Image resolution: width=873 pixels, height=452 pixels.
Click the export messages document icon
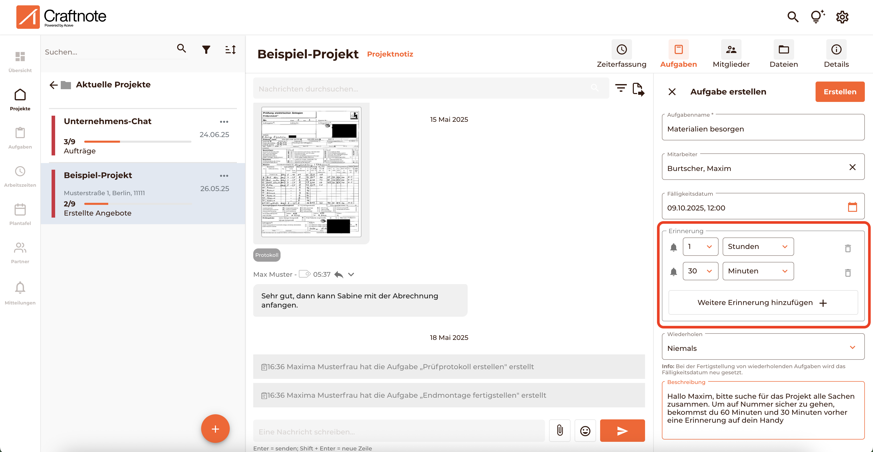(638, 89)
